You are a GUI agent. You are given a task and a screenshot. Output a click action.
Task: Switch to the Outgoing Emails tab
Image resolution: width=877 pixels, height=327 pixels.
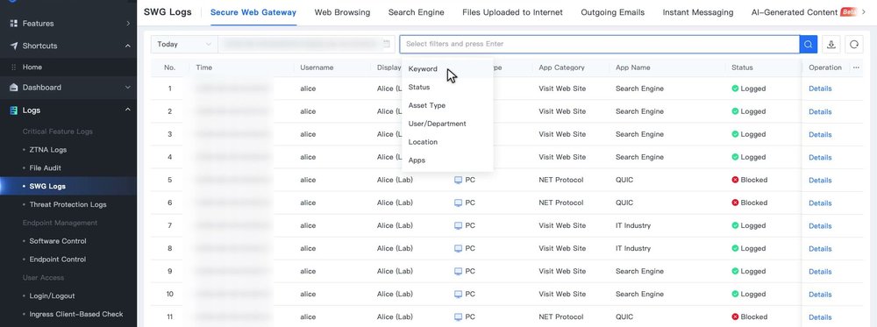pos(612,12)
